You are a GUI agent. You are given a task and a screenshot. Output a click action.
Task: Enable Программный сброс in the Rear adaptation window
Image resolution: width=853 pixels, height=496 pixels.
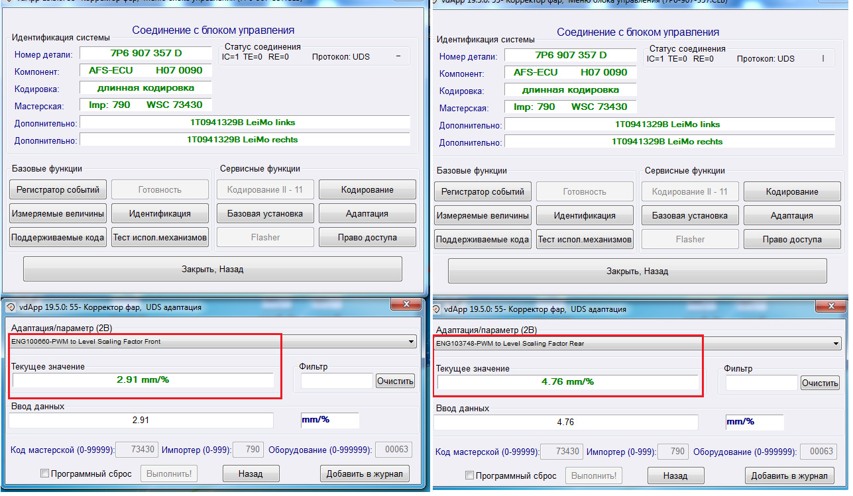[470, 475]
